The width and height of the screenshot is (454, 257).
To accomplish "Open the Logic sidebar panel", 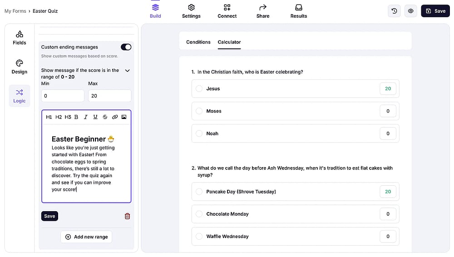I will (20, 96).
